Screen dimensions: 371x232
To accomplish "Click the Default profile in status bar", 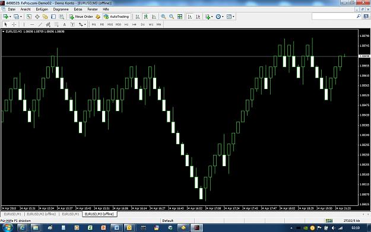I will [x=168, y=221].
